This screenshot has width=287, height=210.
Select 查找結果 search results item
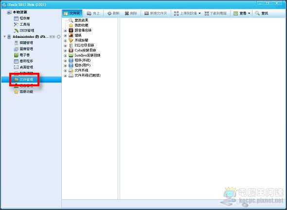(78, 20)
